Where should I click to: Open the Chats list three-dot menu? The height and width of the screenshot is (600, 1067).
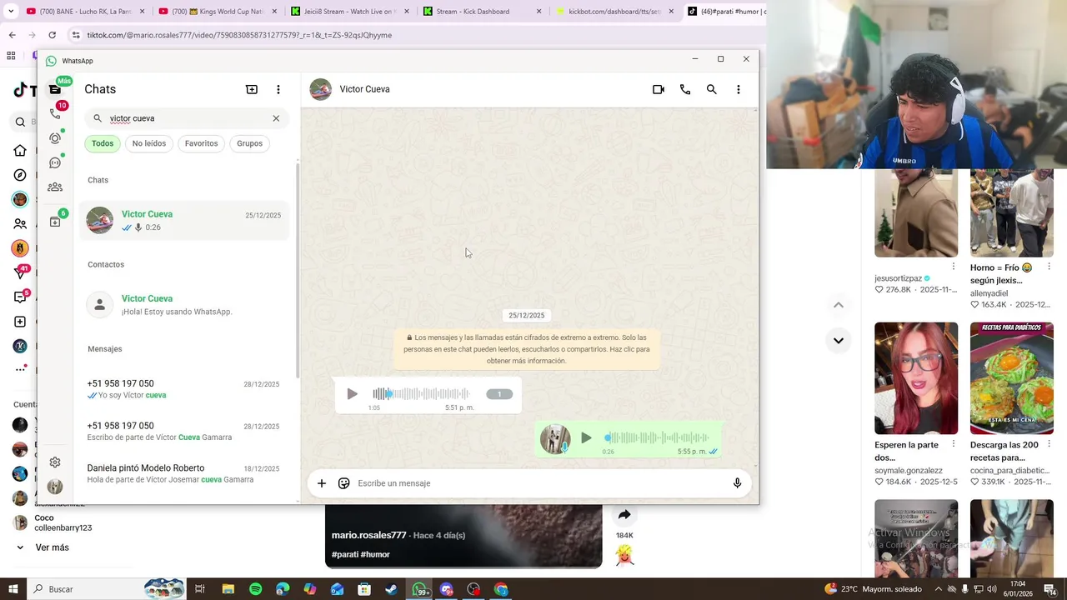pyautogui.click(x=278, y=89)
